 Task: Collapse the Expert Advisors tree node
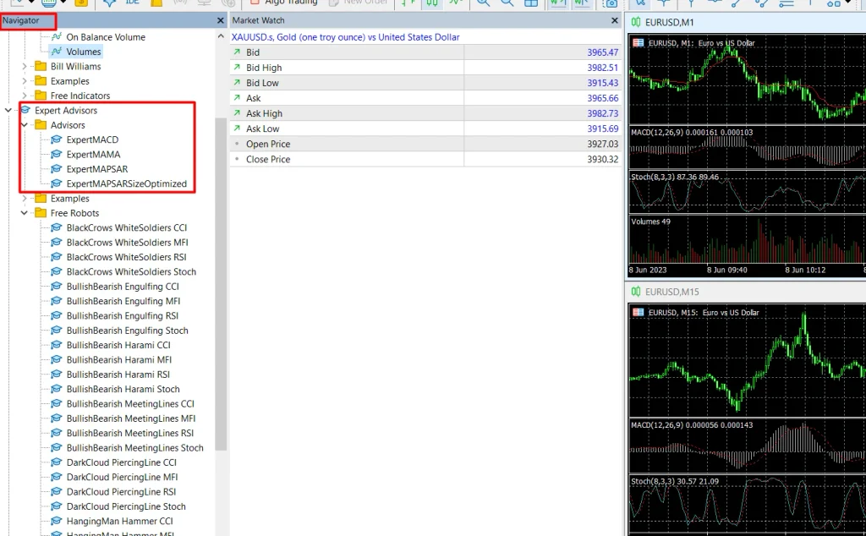point(8,111)
